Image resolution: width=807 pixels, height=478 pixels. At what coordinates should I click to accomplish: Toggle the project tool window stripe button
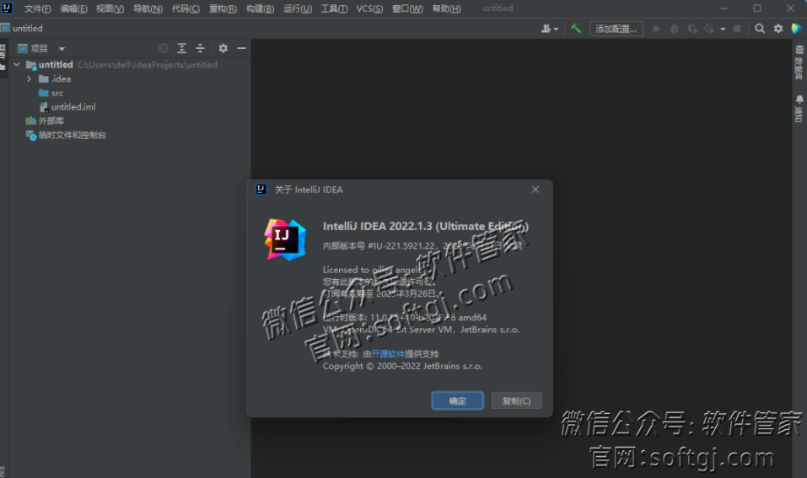point(3,57)
